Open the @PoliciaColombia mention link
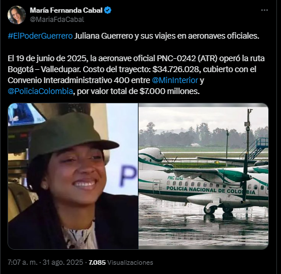The width and height of the screenshot is (281, 274). [x=40, y=91]
